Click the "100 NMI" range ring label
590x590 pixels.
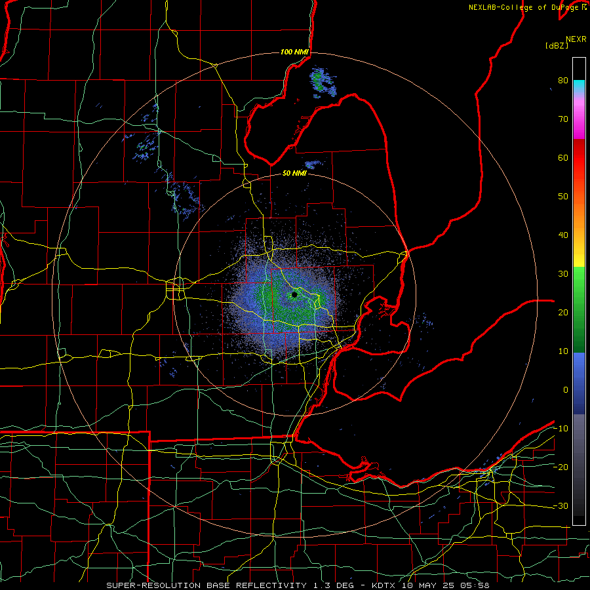coord(294,52)
